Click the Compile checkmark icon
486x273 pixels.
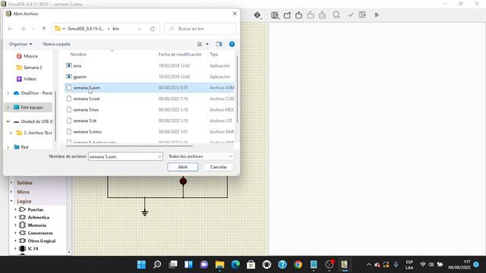351,15
